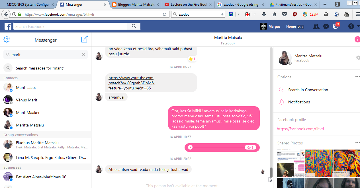The width and height of the screenshot is (360, 188).
Task: Clear the 'marit' contact search
Action: 83,54
